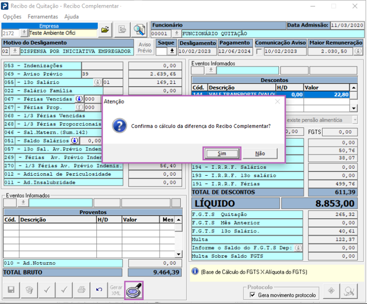
Task: Click the info icon beside Maior Remuneração
Action: (x=358, y=51)
